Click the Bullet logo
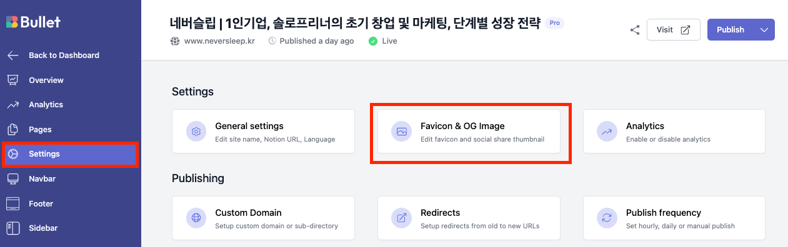Viewport: 788px width, 247px height. pyautogui.click(x=33, y=22)
